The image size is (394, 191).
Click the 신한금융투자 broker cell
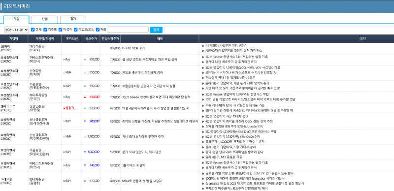click(x=44, y=136)
